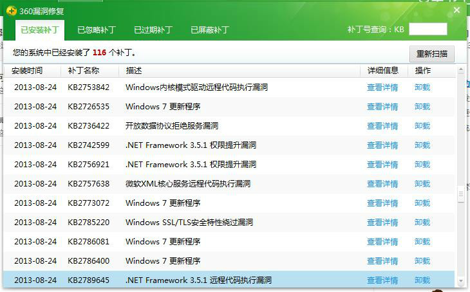
Task: View details for KB2742599
Action: coord(382,145)
